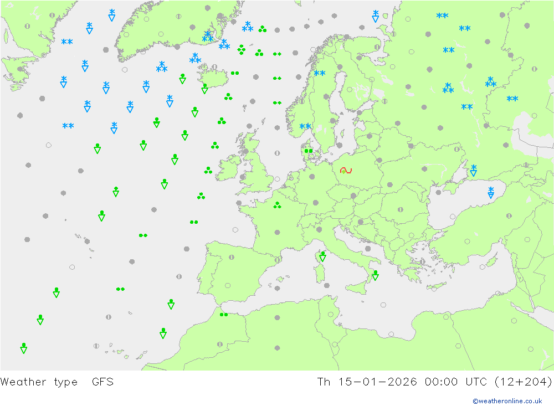The height and width of the screenshot is (406, 554).
Task: Select the snow shower symbol over Sea of Azov
Action: (474, 170)
